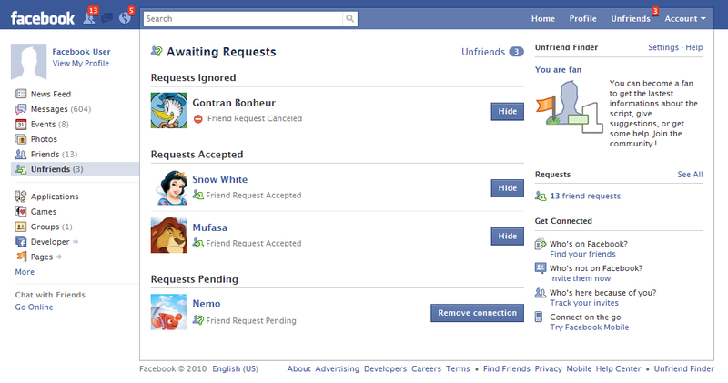The image size is (728, 383).
Task: Go to Home in top bar
Action: click(x=542, y=18)
